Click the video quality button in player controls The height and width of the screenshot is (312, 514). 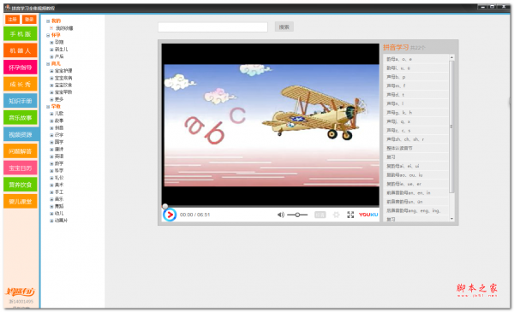(320, 215)
